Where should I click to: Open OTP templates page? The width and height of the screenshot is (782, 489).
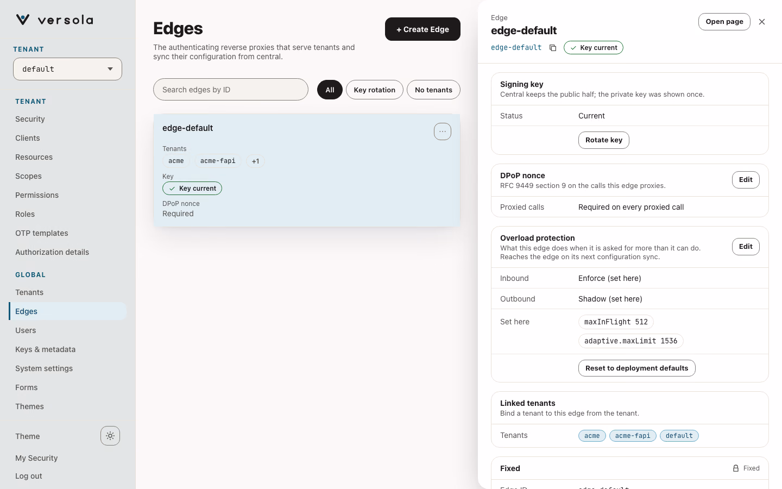point(67,233)
